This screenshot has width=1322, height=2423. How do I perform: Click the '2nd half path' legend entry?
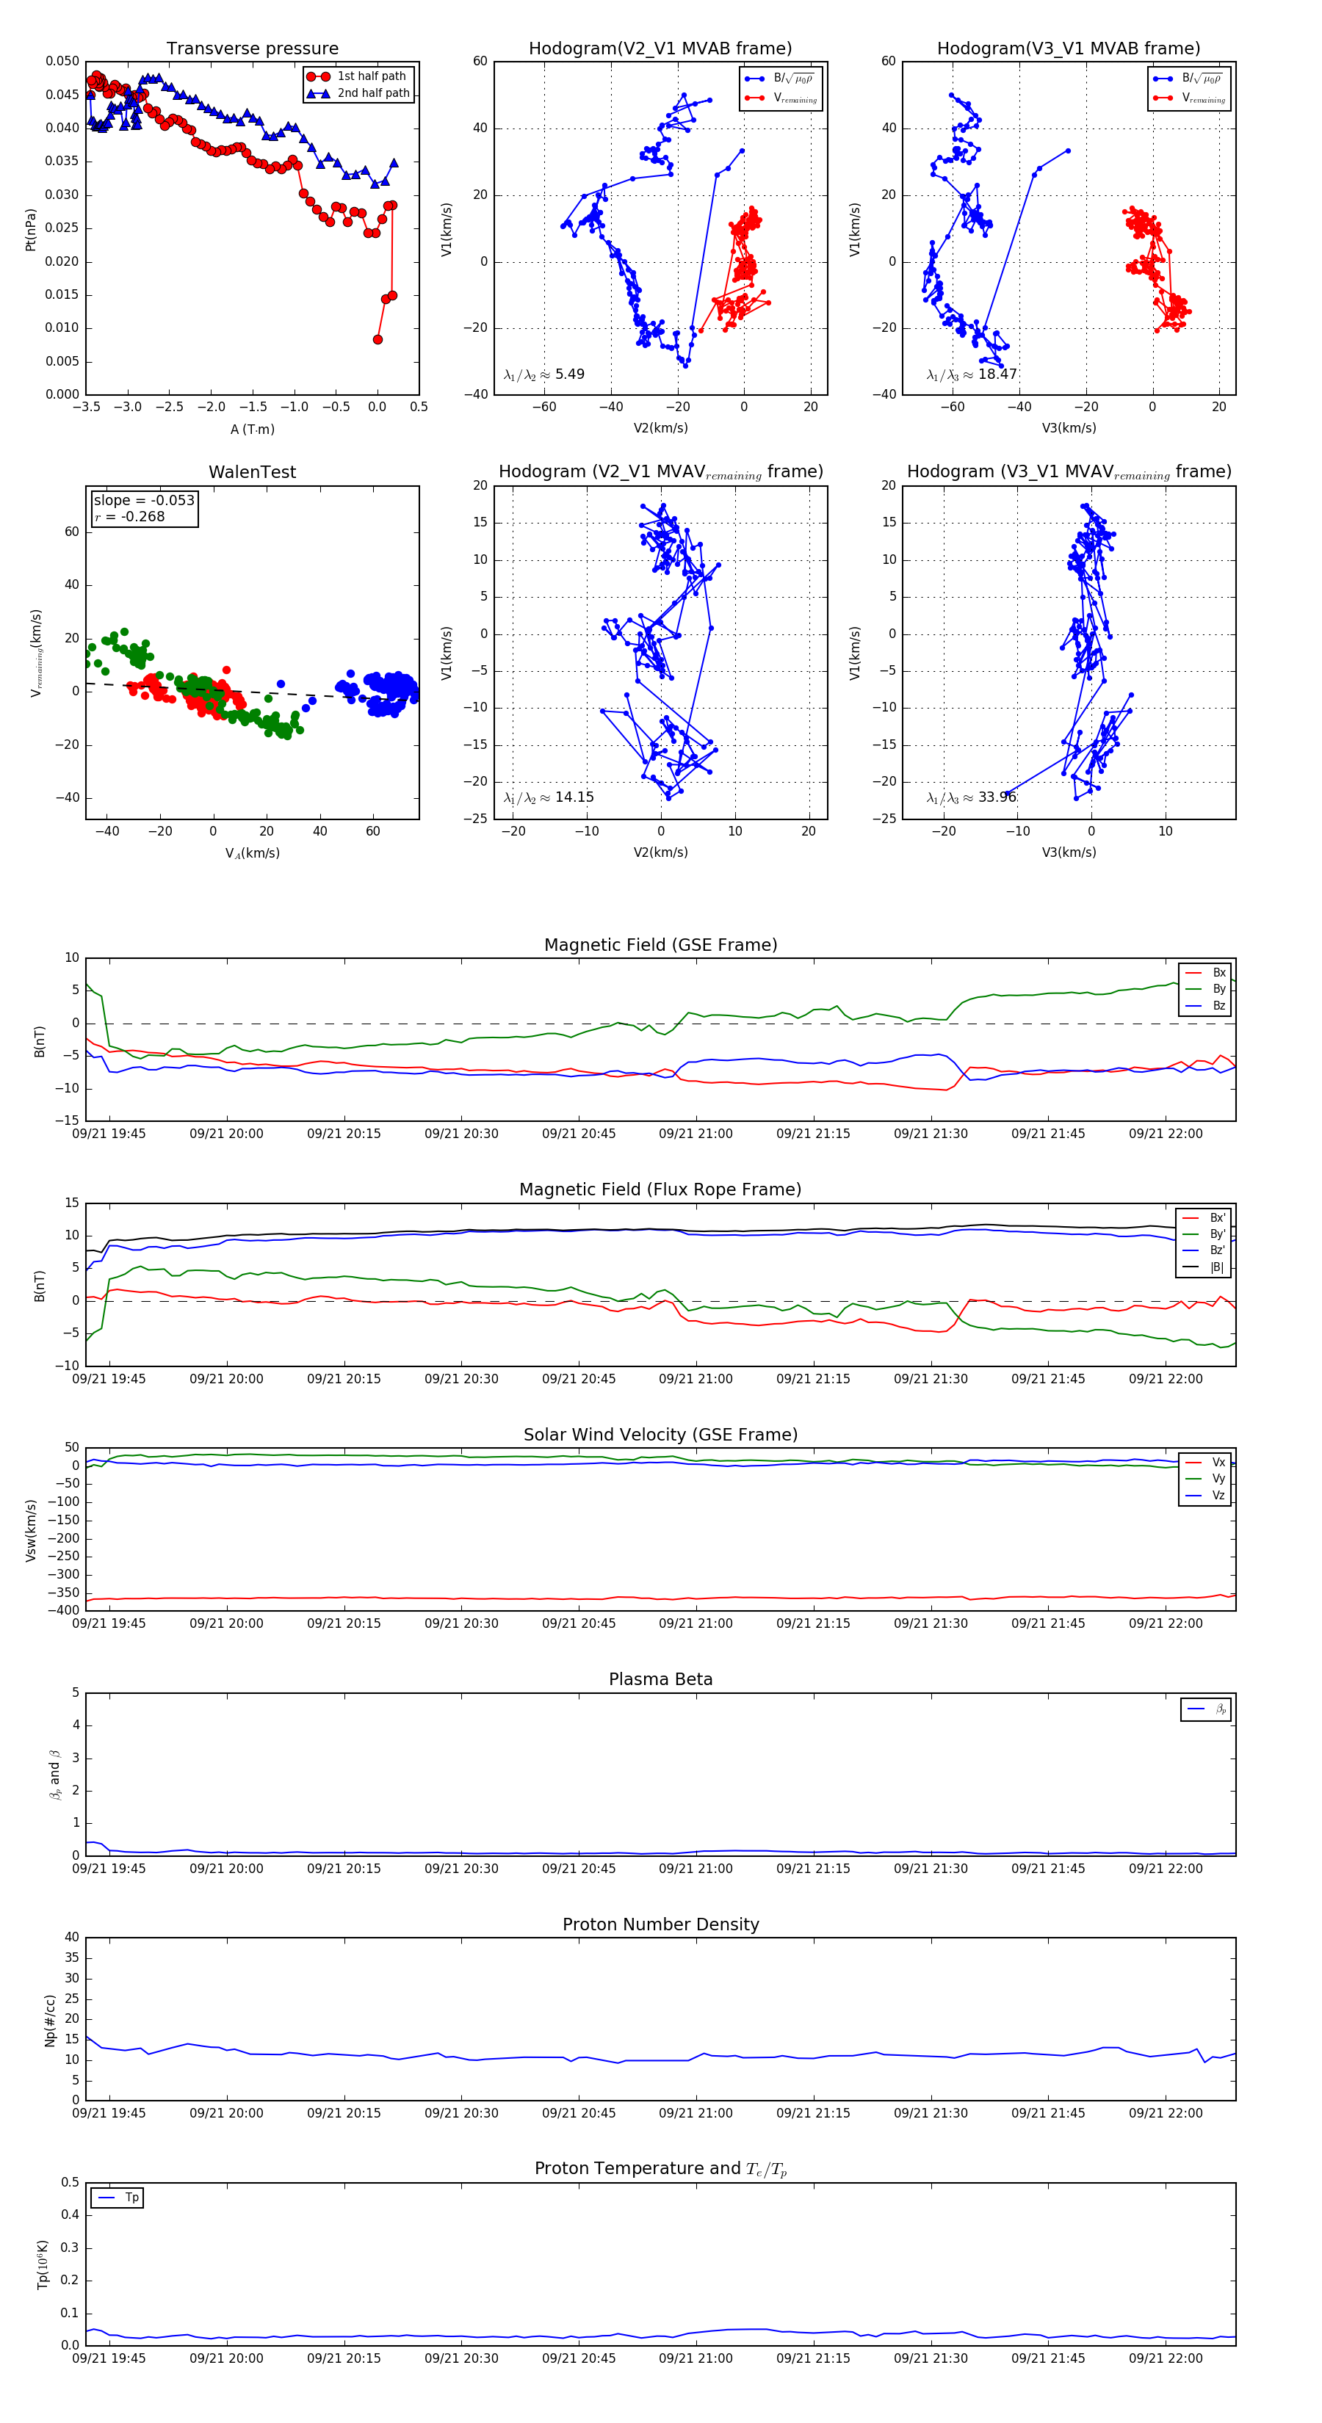[358, 93]
